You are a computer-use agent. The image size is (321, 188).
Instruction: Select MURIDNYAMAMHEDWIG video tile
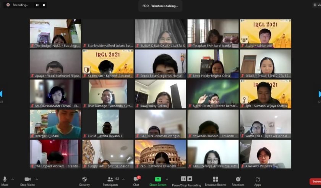pyautogui.click(x=55, y=94)
